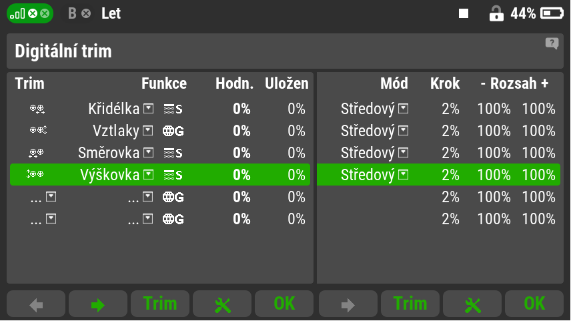Click the padlock icon in top bar
The height and width of the screenshot is (321, 571).
(496, 14)
